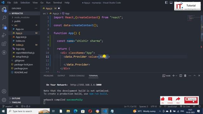The height and width of the screenshot is (114, 203).
Task: Open Chrome from taskbar
Action: [97, 111]
